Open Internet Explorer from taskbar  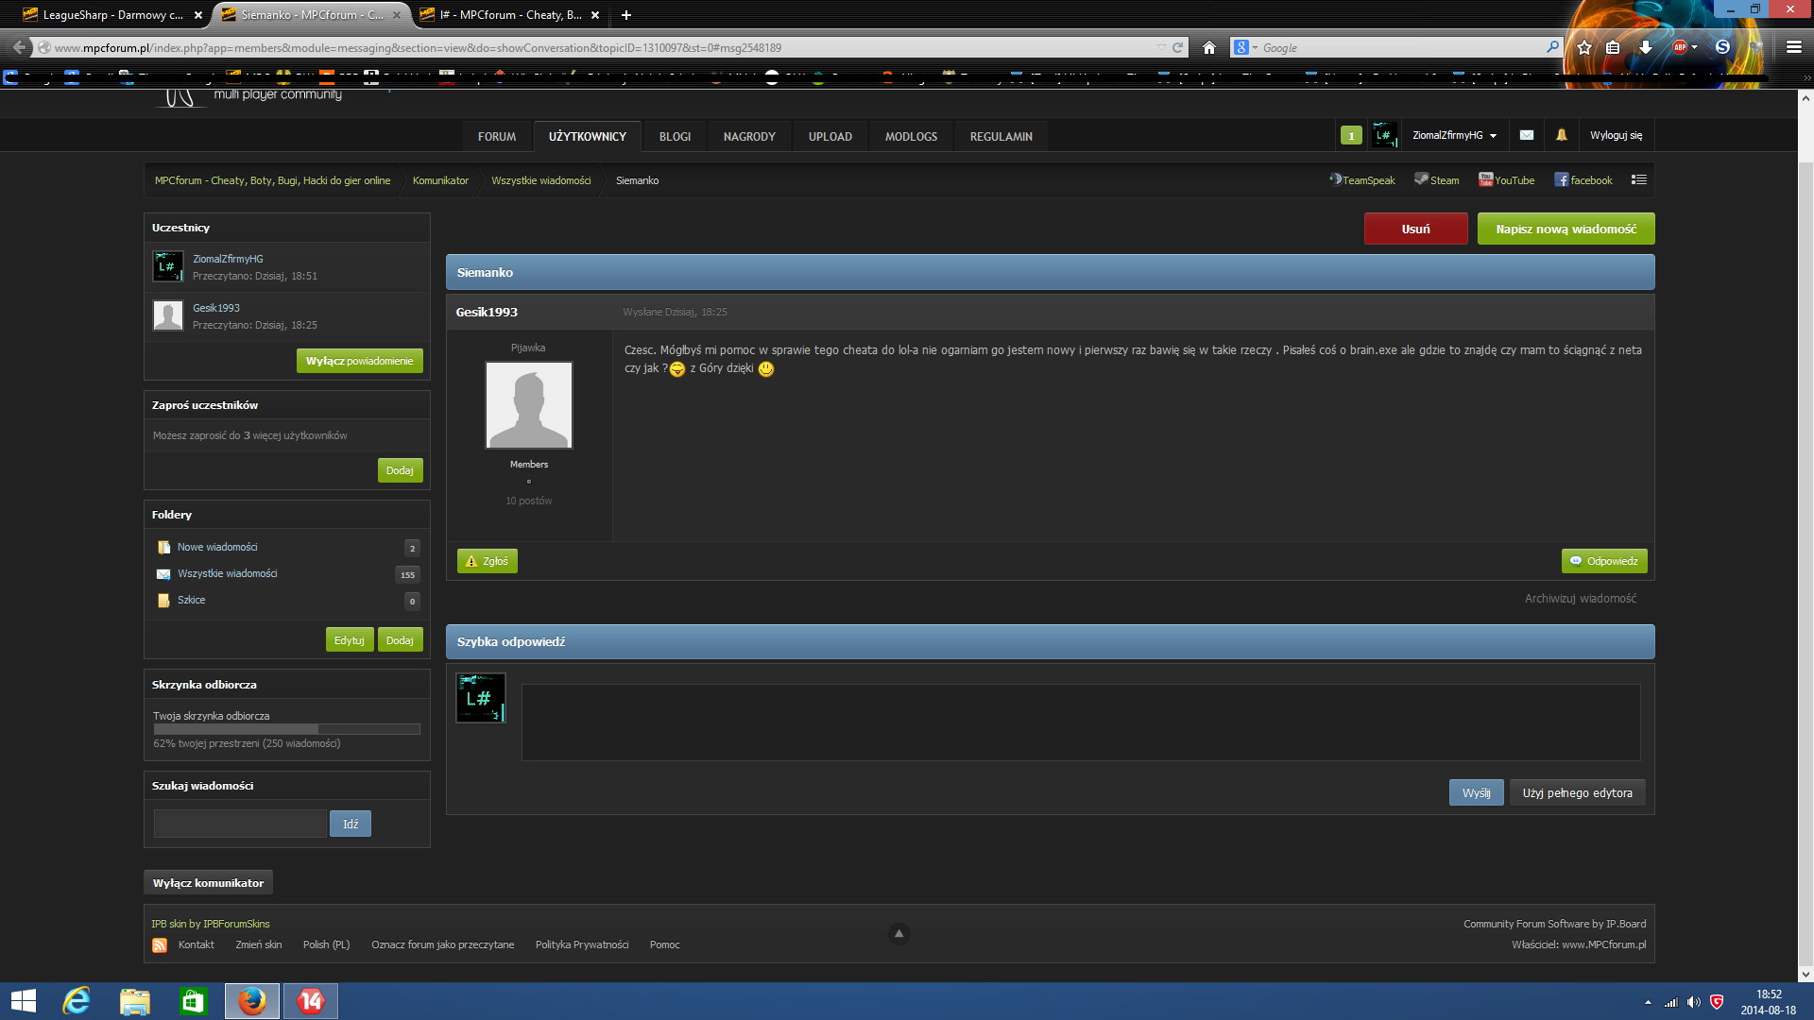(x=76, y=1001)
